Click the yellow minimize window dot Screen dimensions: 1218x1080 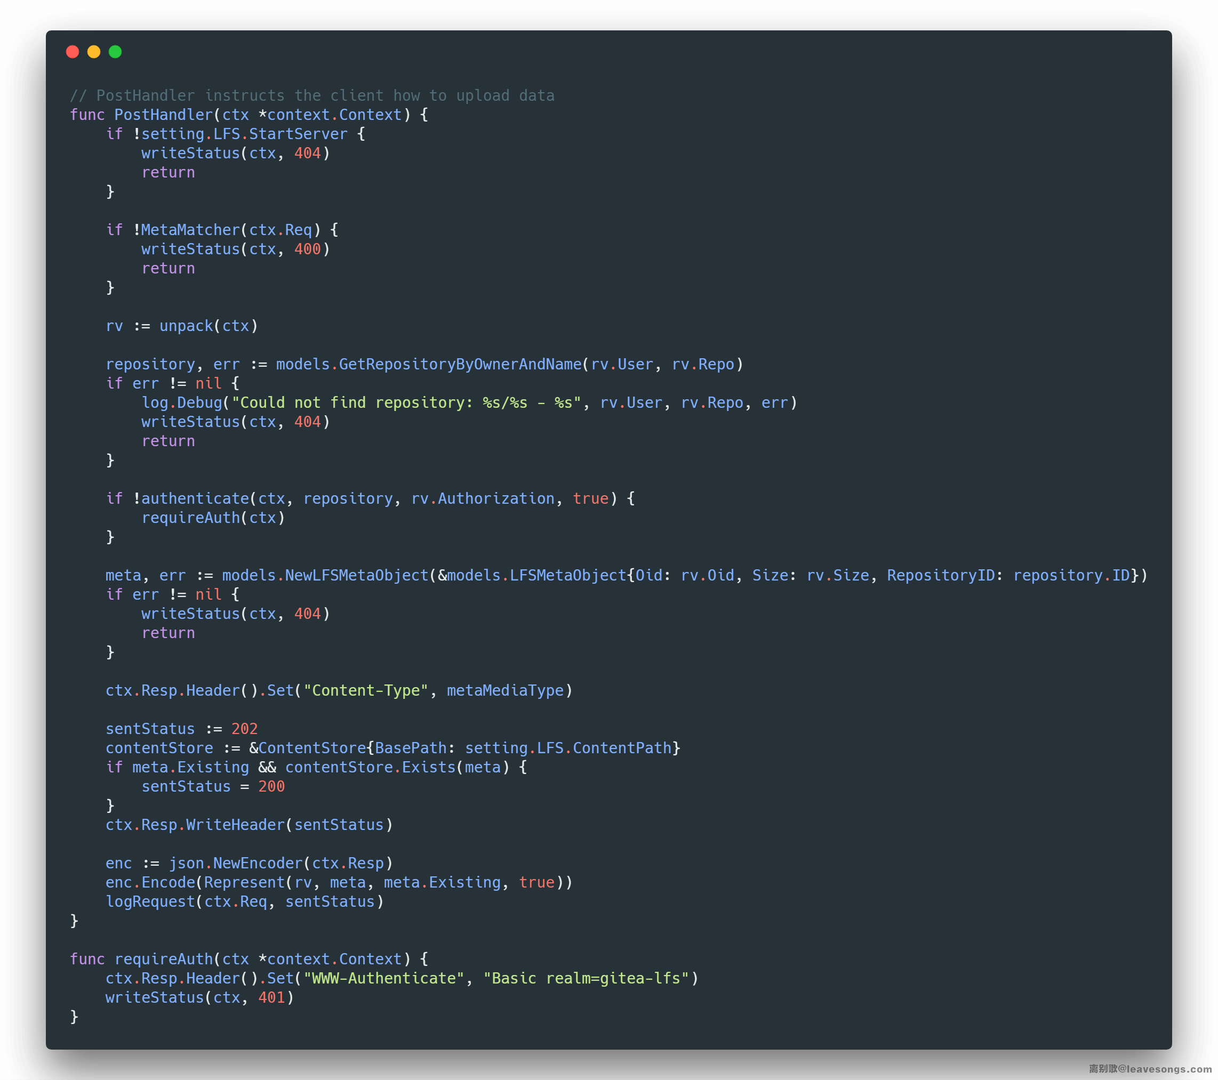coord(94,52)
